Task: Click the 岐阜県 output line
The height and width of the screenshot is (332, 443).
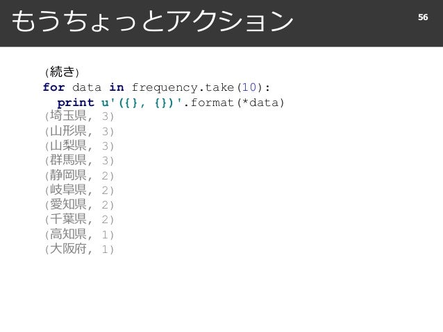Action: 79,190
